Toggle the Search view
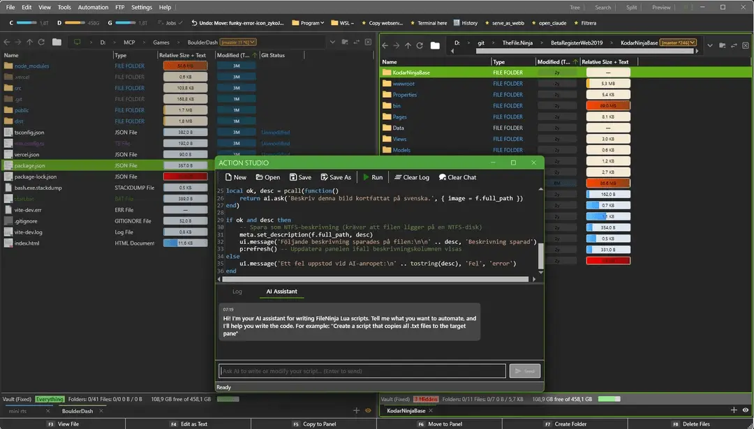754x429 pixels. [603, 7]
